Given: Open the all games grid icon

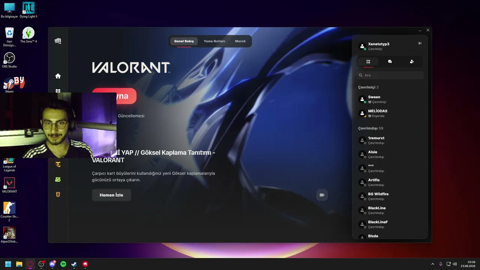Looking at the screenshot, I should [58, 91].
